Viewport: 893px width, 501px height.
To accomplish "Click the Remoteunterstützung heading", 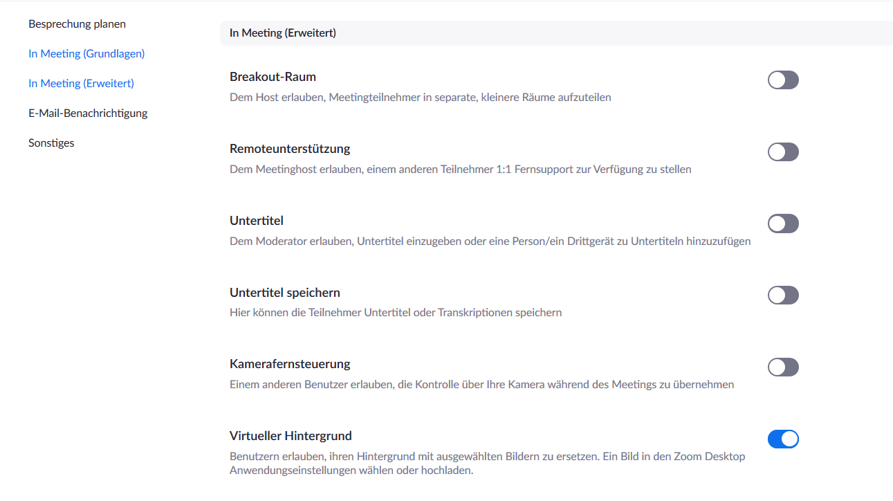I will click(x=290, y=149).
